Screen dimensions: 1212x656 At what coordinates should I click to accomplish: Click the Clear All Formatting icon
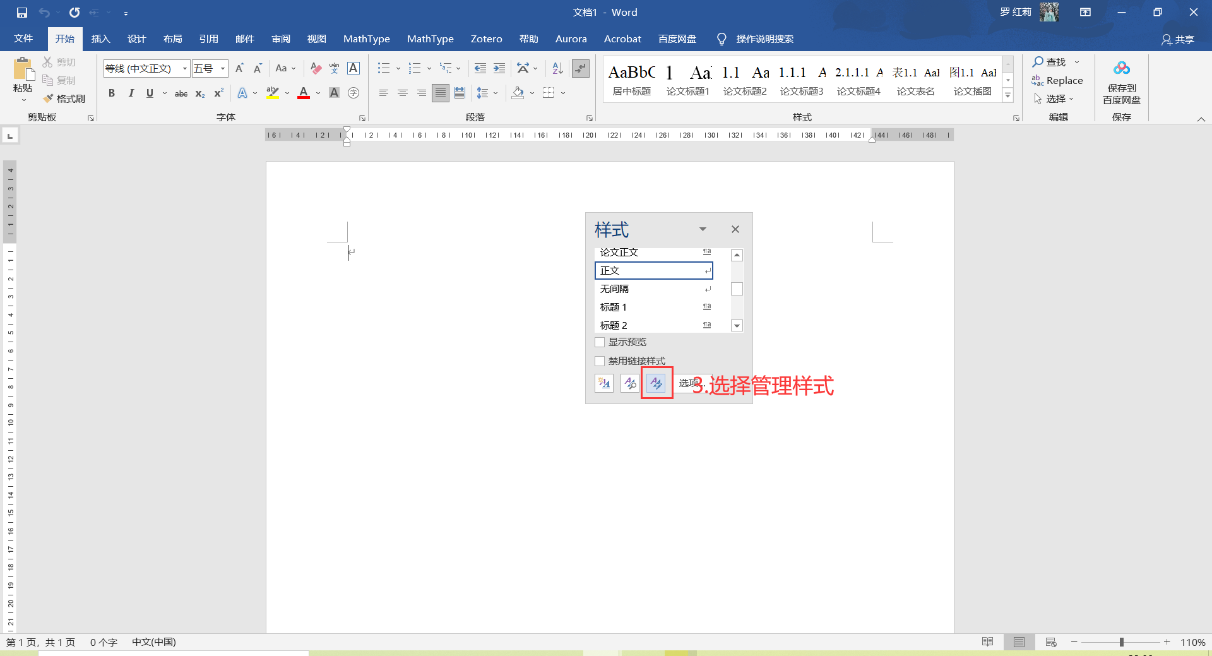pos(316,68)
